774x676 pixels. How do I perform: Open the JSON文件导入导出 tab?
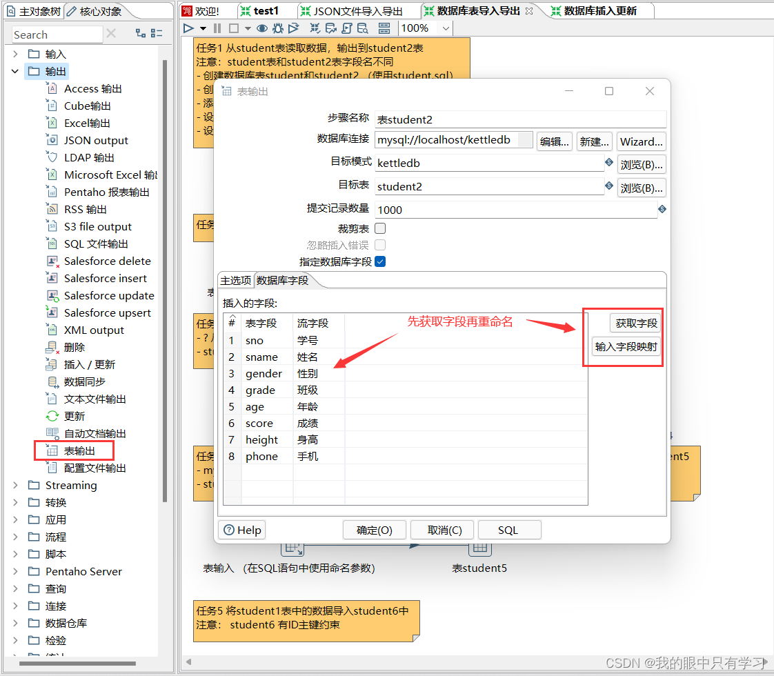point(352,11)
